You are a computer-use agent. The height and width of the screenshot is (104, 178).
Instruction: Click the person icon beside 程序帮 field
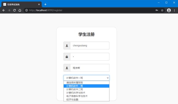pyautogui.click(x=67, y=68)
